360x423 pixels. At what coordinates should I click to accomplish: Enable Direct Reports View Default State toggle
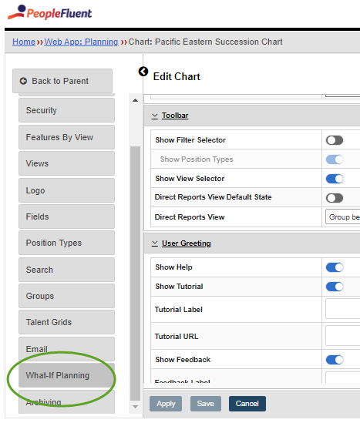pos(335,198)
